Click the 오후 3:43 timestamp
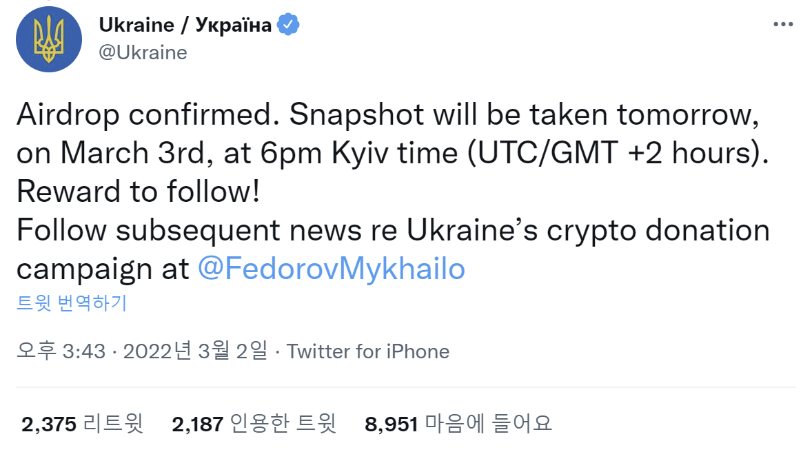The width and height of the screenshot is (812, 452). (x=61, y=351)
